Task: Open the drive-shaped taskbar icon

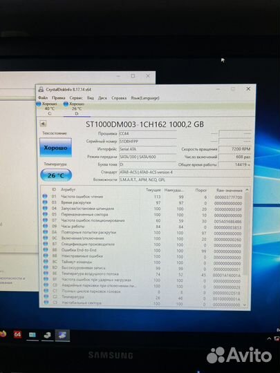Action: (x=48, y=336)
